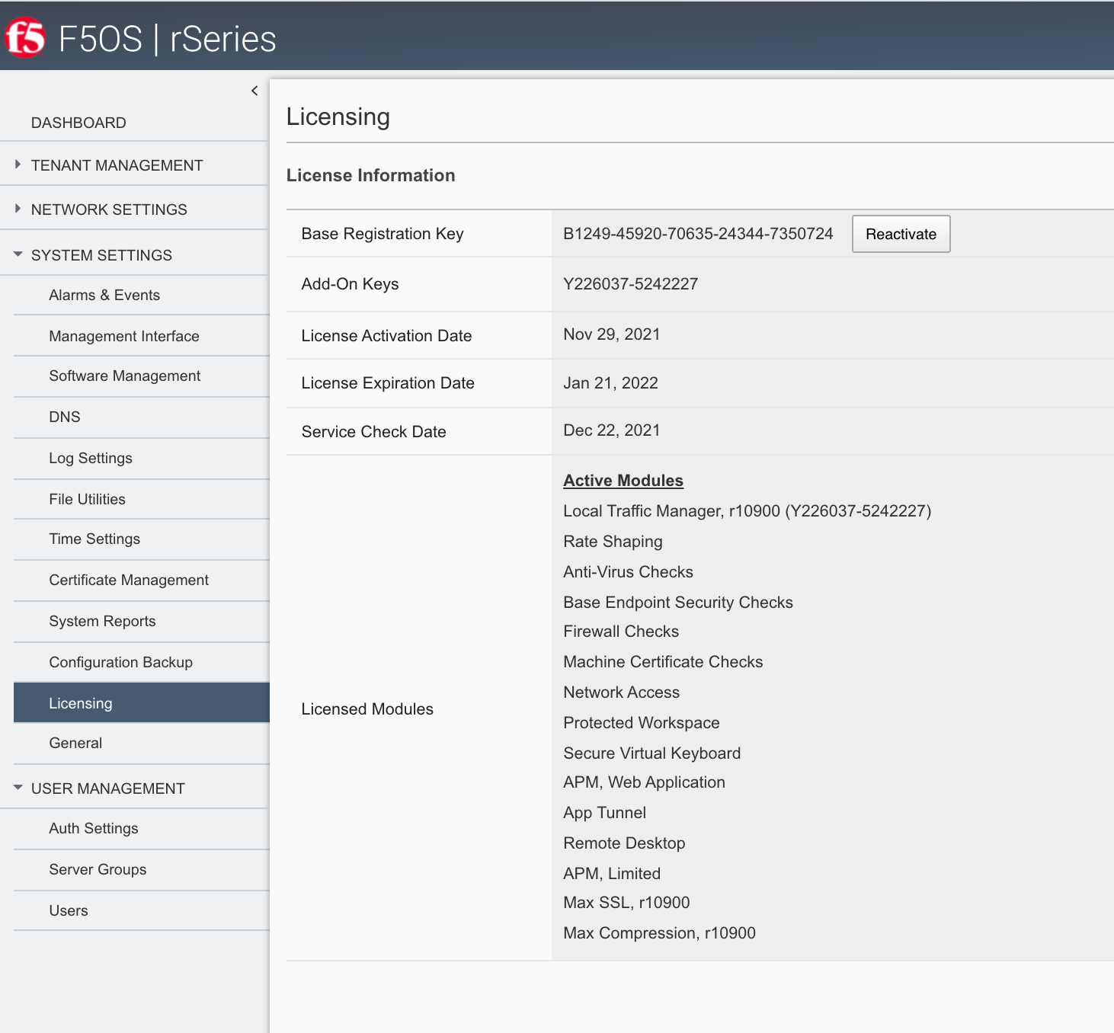Open Log Settings page
1114x1033 pixels.
point(142,458)
